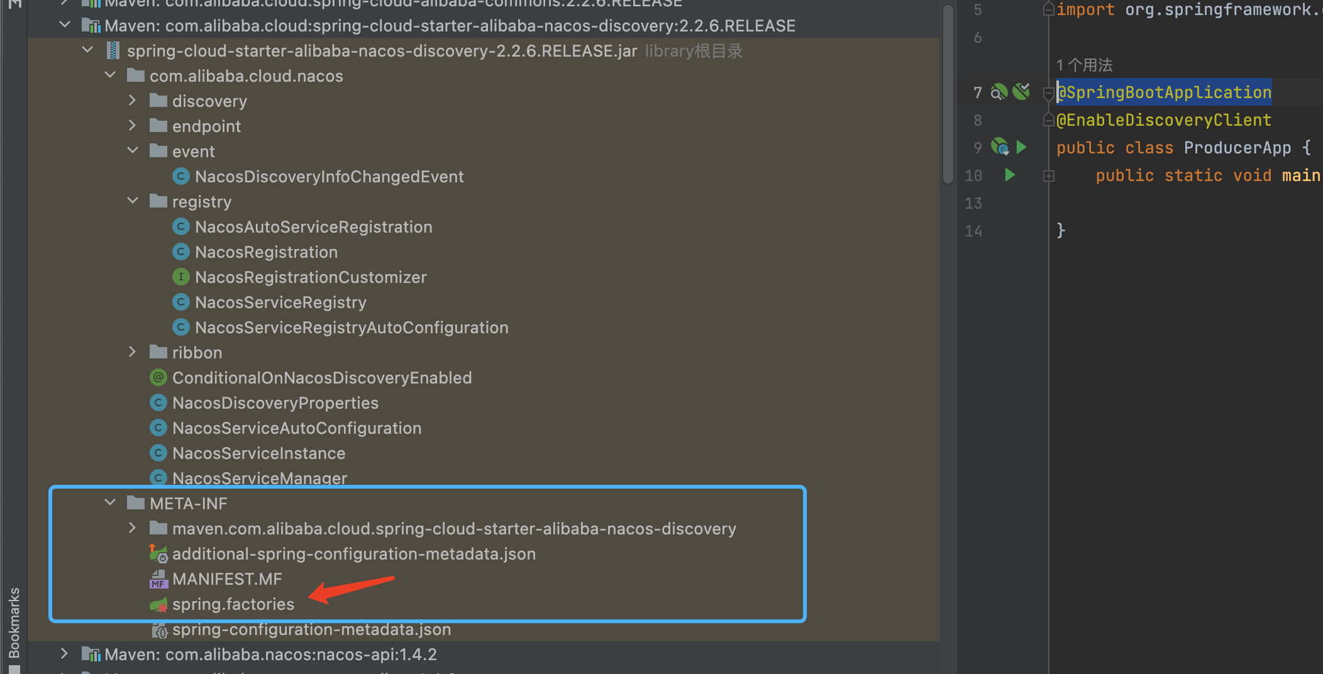Image resolution: width=1323 pixels, height=674 pixels.
Task: Toggle the fold marker on import line 5
Action: point(1048,9)
